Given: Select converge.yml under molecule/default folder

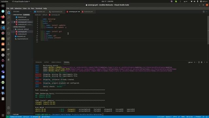Looking at the screenshot, I should [x=22, y=31].
